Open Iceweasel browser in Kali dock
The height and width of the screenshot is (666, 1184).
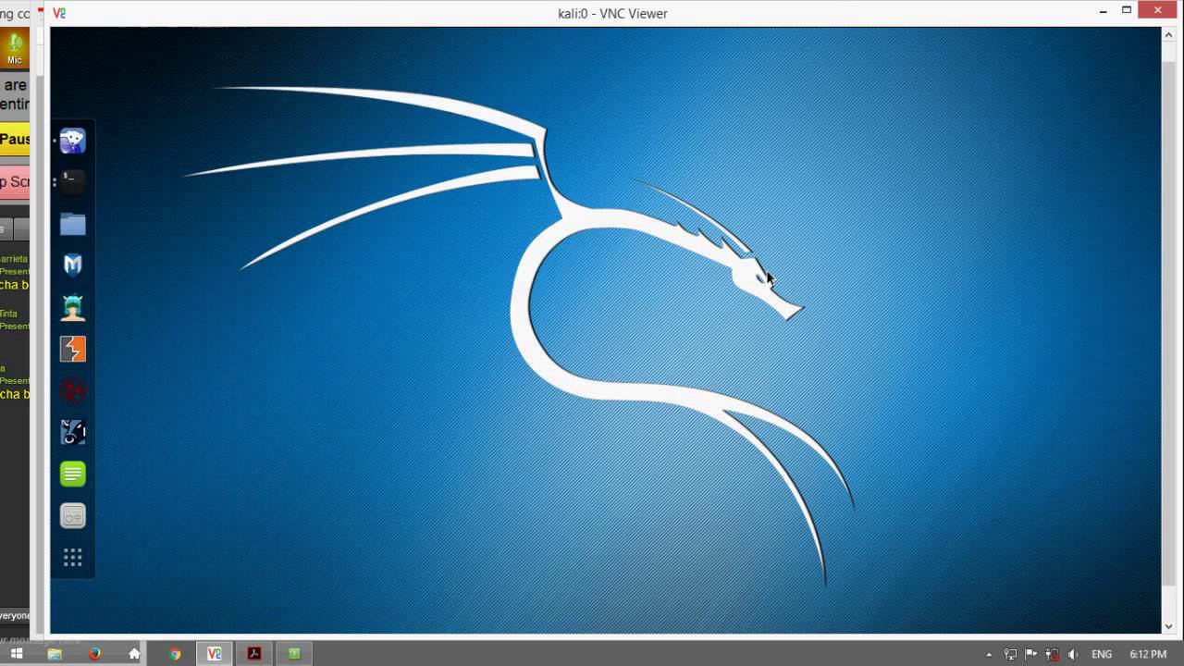[x=72, y=141]
